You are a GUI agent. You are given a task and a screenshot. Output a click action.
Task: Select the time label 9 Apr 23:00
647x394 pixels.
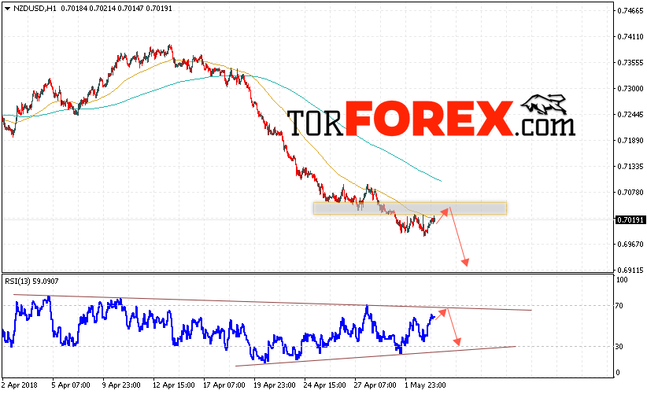point(121,385)
